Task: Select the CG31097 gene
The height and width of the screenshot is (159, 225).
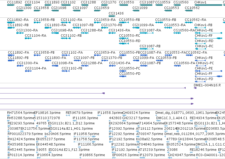Action: pos(76,11)
